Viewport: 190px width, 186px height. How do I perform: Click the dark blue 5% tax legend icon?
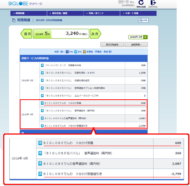[67, 52]
